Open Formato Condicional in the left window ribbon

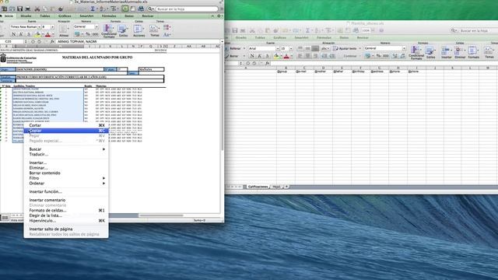click(x=109, y=31)
